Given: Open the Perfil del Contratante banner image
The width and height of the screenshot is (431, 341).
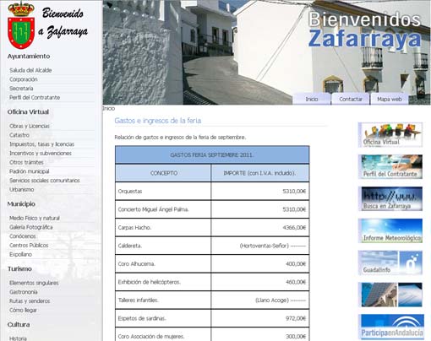Looking at the screenshot, I should (390, 166).
